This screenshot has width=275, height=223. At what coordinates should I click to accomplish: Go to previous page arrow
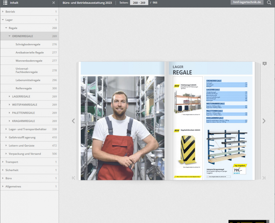coord(73,121)
